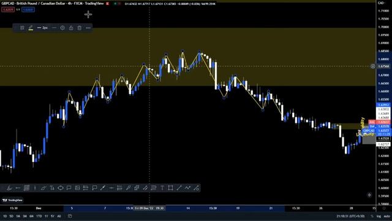Select the text T tool
392x221 pixels.
pyautogui.click(x=162, y=188)
